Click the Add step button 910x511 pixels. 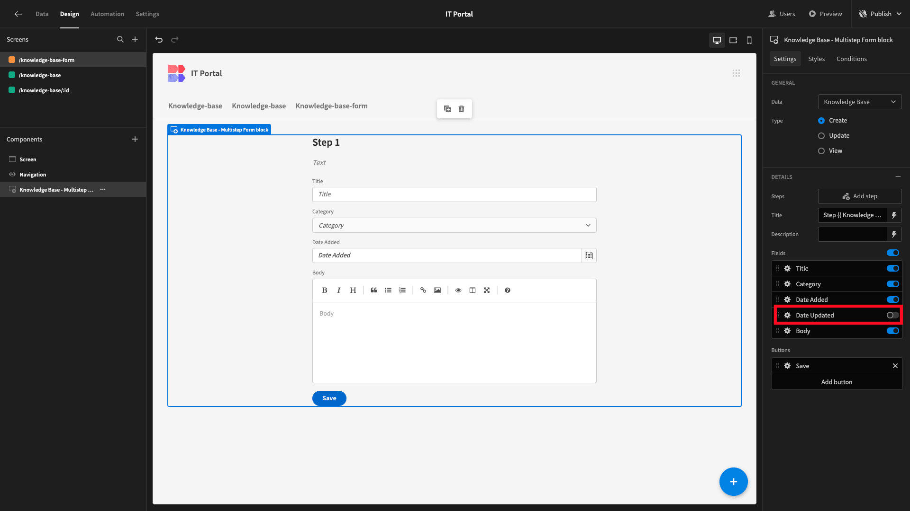(x=860, y=196)
